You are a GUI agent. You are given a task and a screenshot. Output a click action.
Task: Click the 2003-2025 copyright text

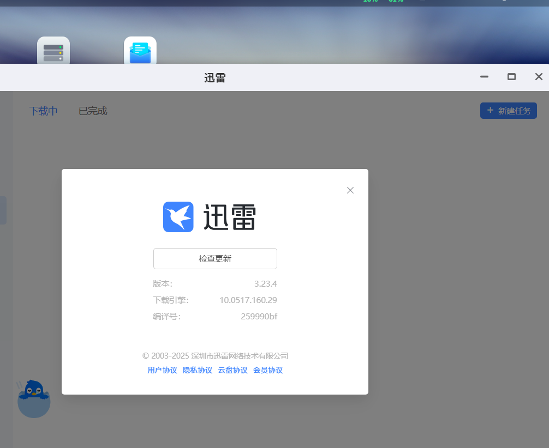click(216, 356)
